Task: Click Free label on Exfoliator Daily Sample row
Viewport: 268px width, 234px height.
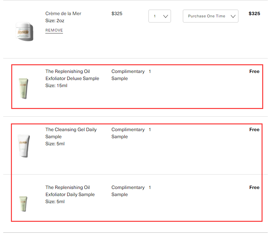Action: tap(254, 187)
